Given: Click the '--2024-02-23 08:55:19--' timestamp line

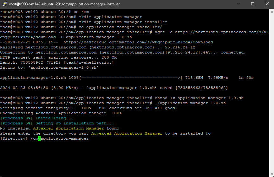Looking at the screenshot, I should (107, 42).
